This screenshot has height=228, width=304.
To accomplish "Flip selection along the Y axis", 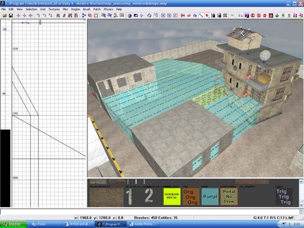I will (x=24, y=16).
